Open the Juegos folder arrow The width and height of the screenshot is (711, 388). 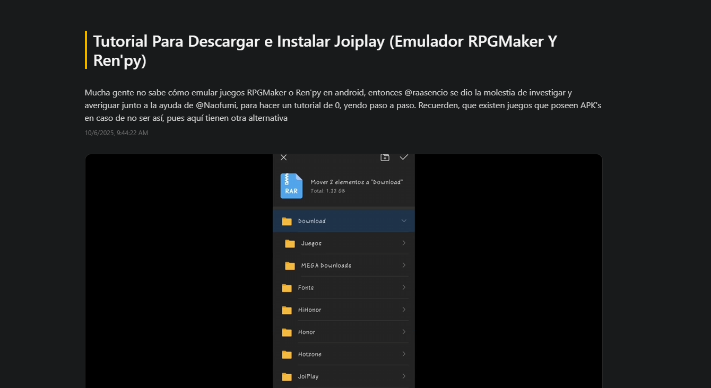404,243
